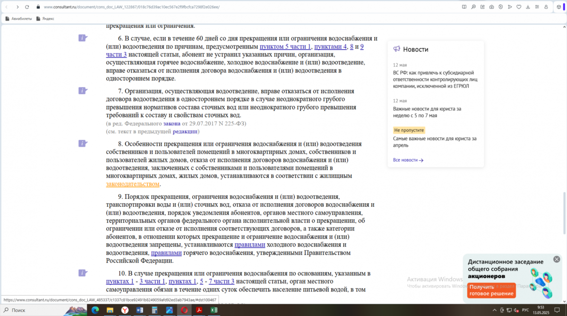Screen dimensions: 567x316
Task: Close the Дистанционное заседание ad popup
Action: click(557, 259)
